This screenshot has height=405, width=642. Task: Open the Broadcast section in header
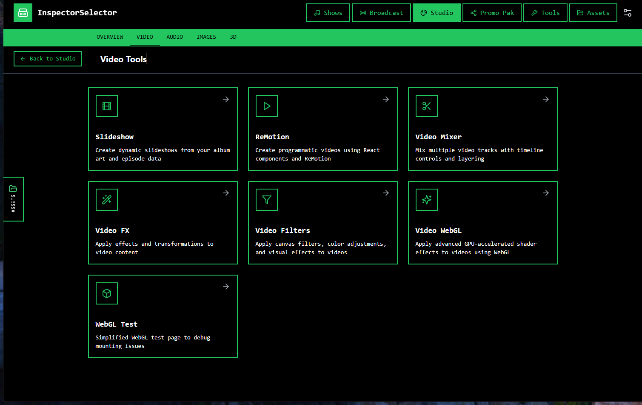pos(381,13)
